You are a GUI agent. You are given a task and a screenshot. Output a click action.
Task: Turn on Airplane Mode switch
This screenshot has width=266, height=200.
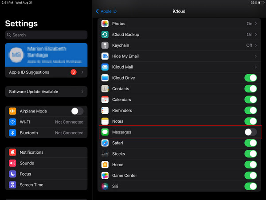point(77,111)
